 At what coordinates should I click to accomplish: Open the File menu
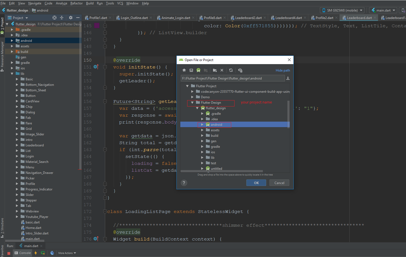(3, 3)
